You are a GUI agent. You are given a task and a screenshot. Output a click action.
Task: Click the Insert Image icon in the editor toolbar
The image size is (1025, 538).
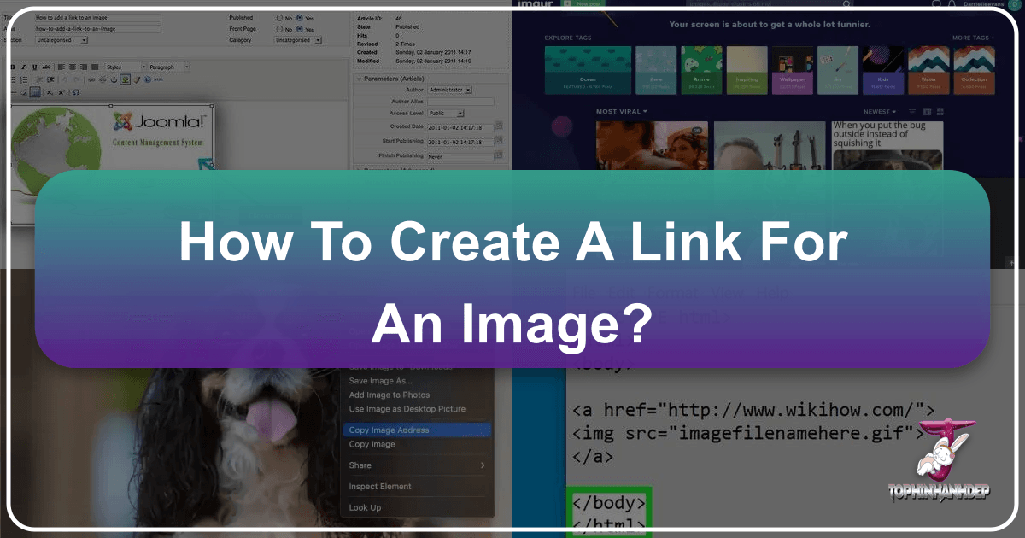coord(125,79)
